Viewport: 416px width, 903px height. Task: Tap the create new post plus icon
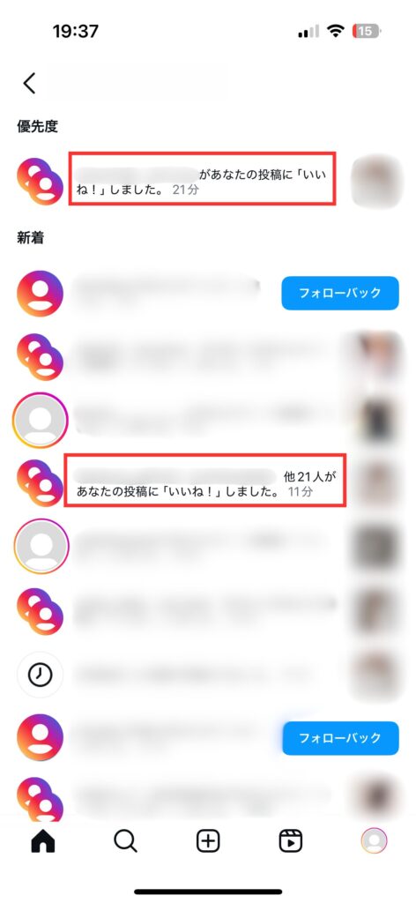(208, 841)
